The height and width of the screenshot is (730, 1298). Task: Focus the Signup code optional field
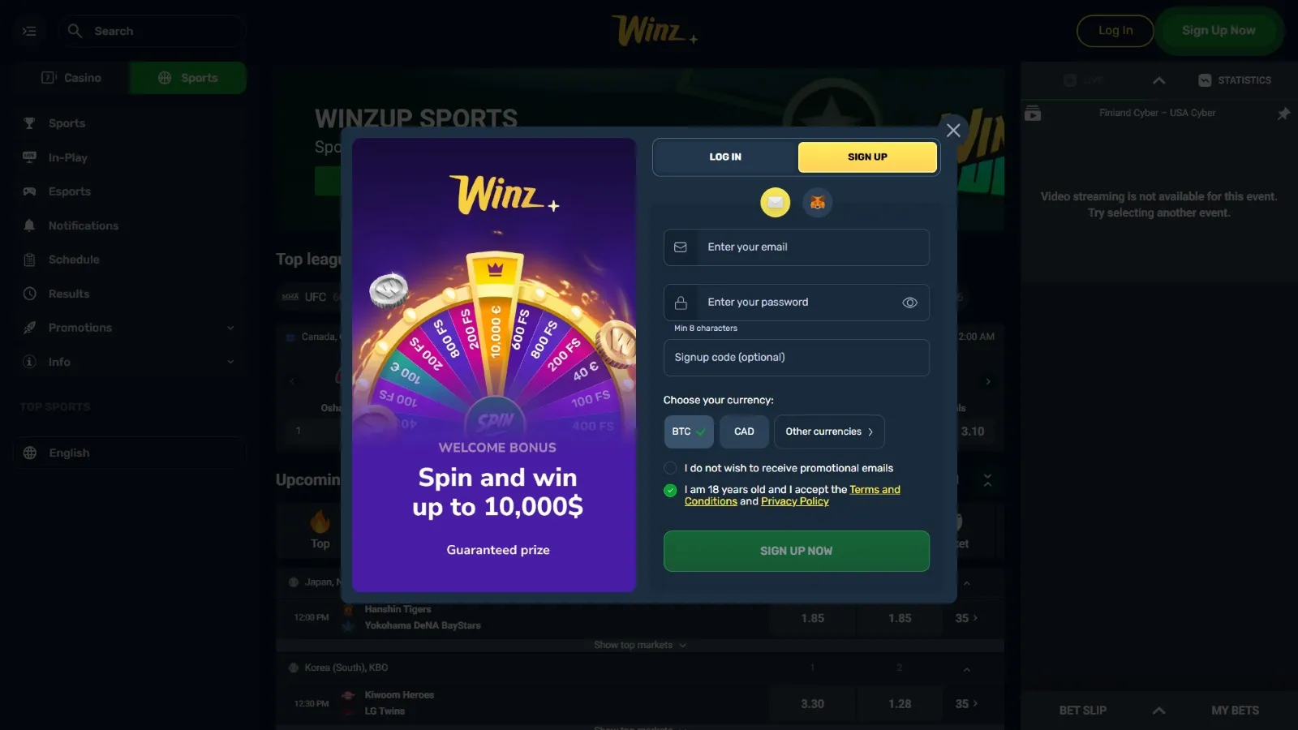click(x=797, y=358)
